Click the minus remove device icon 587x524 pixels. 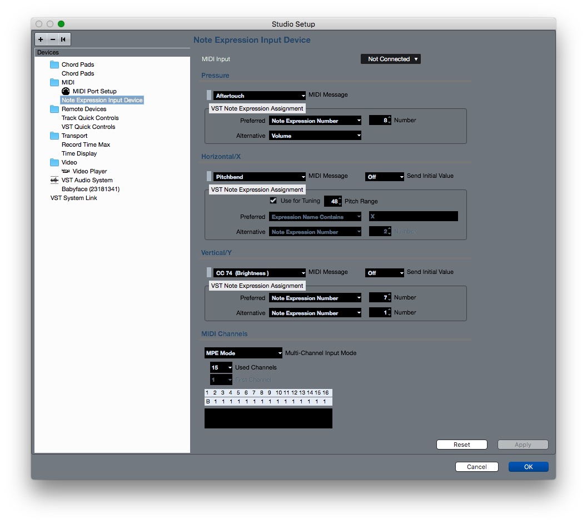[x=53, y=39]
